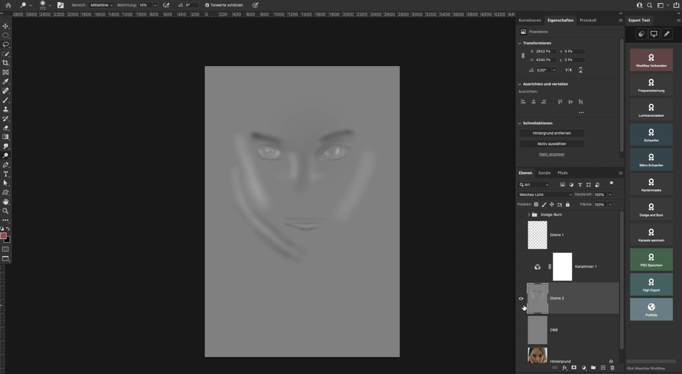This screenshot has height=374, width=682.
Task: Click the Eyedropper tool
Action: click(6, 82)
